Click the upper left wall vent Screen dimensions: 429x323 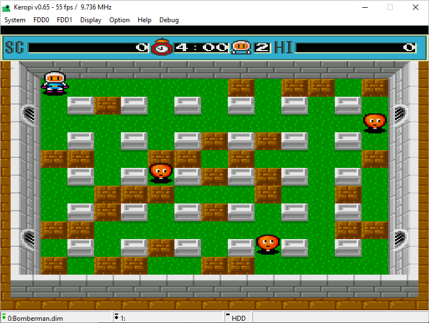tap(29, 114)
